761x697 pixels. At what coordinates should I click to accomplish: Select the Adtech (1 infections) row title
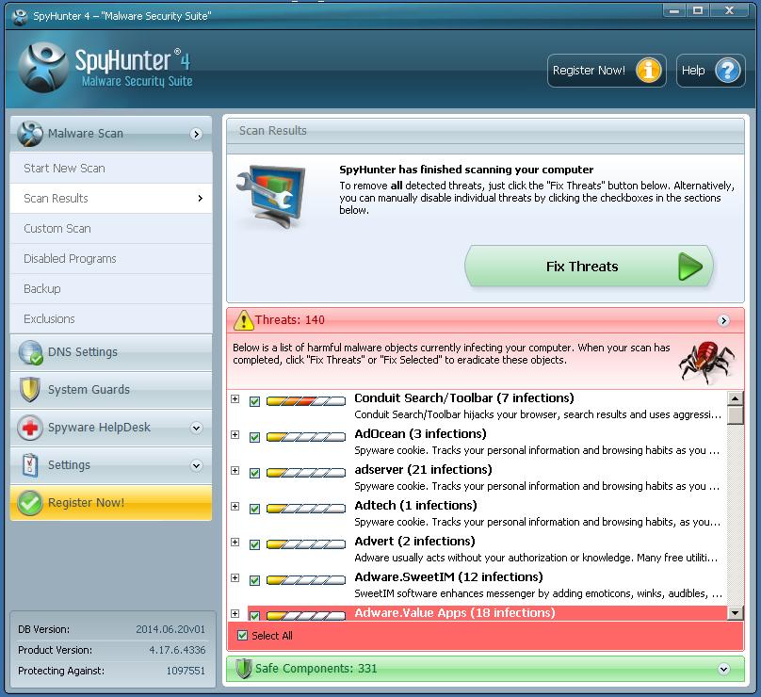[415, 505]
